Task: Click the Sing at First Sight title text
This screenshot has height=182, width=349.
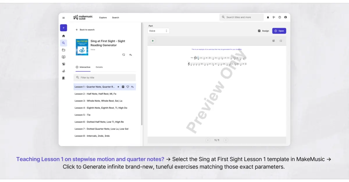Action: click(x=108, y=43)
